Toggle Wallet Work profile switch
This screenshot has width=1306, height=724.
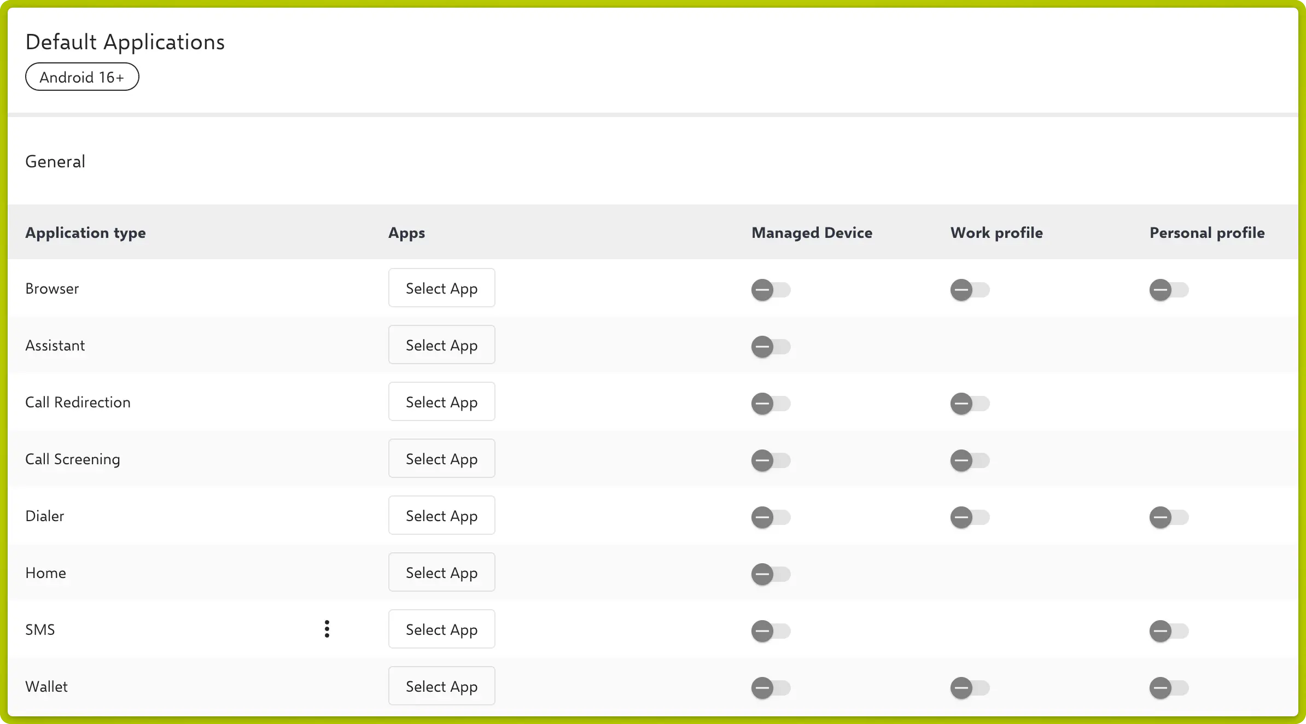click(x=970, y=688)
